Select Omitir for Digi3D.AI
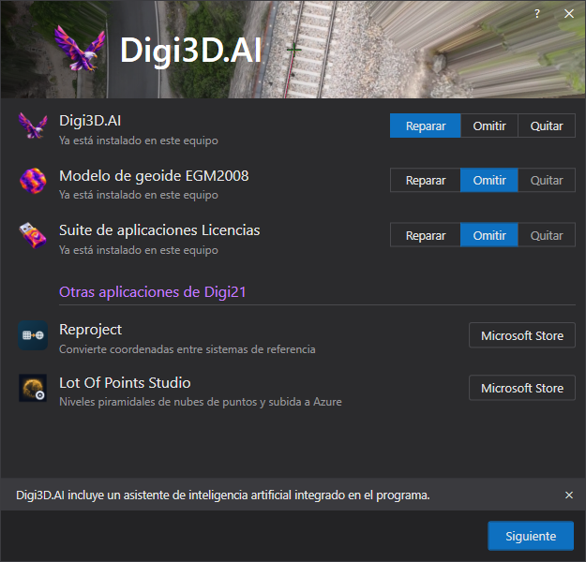This screenshot has height=562, width=586. click(x=489, y=126)
